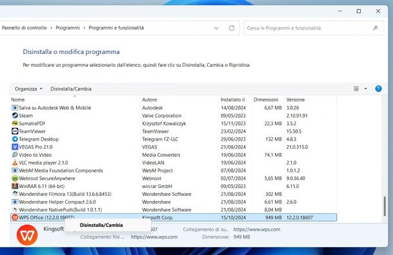
Task: Select Telegram Desktop entry
Action: pos(39,139)
